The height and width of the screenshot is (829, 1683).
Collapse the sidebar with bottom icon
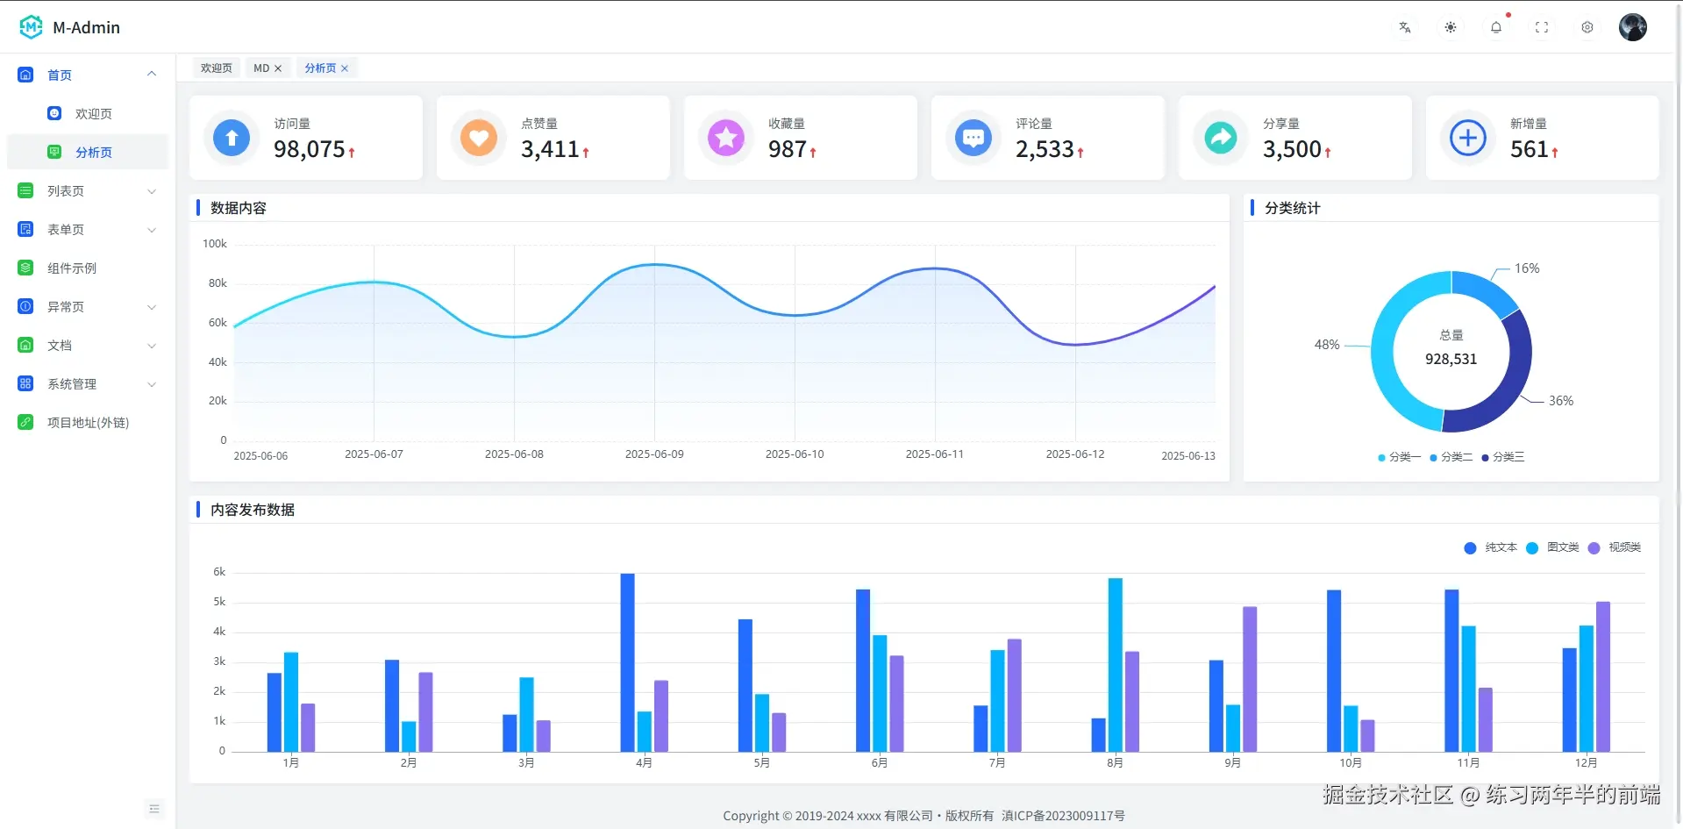(154, 808)
